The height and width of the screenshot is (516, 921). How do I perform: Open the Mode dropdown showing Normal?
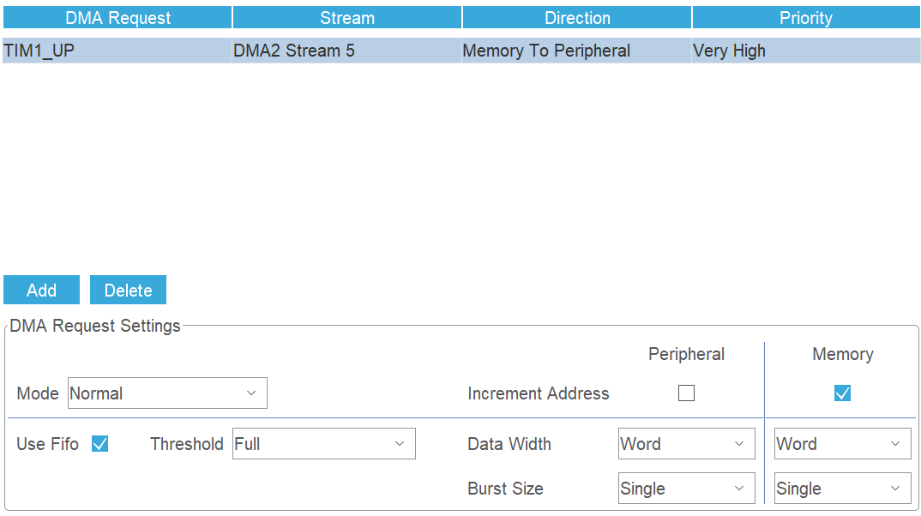[x=167, y=393]
